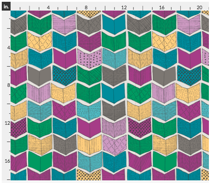Viewport: 212px width, 183px height.
Task: Select the pink vertical-lined book above the diamond-pattern pink book
Action: pyautogui.click(x=114, y=127)
